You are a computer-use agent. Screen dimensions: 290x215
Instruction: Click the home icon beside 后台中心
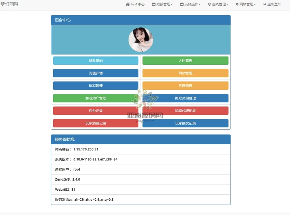pos(128,4)
